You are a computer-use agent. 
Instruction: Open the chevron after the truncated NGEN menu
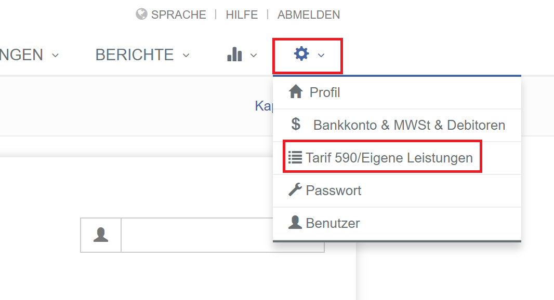pos(56,55)
